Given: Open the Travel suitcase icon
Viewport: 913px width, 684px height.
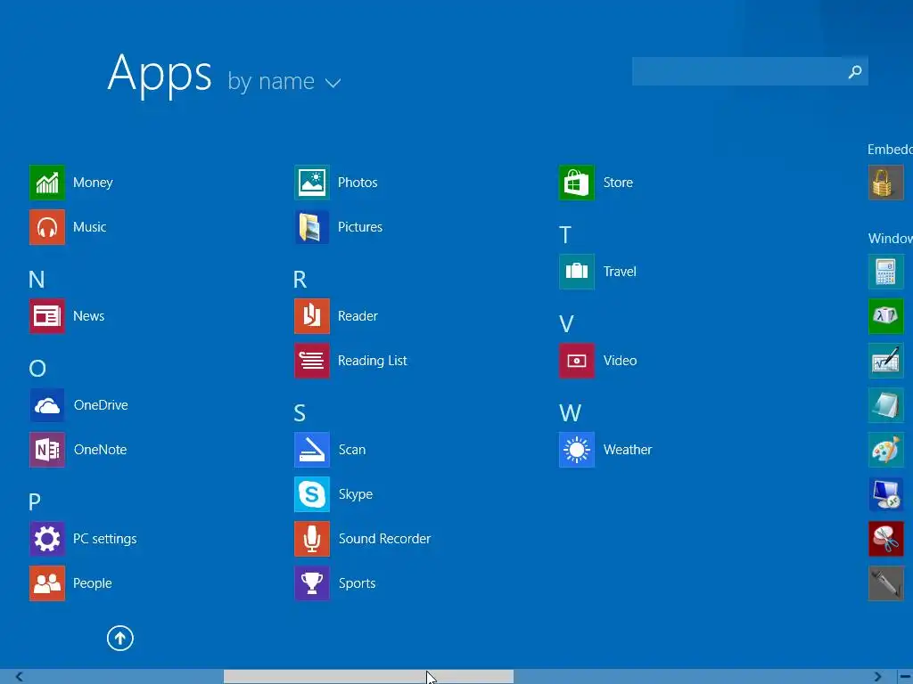Looking at the screenshot, I should [x=577, y=272].
